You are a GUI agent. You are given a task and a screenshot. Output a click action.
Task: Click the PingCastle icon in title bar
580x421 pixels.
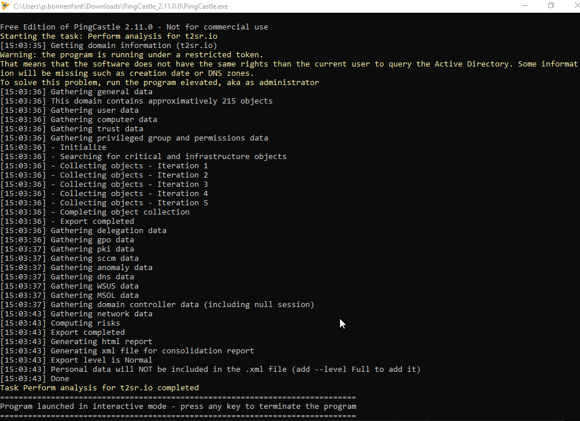tap(5, 6)
